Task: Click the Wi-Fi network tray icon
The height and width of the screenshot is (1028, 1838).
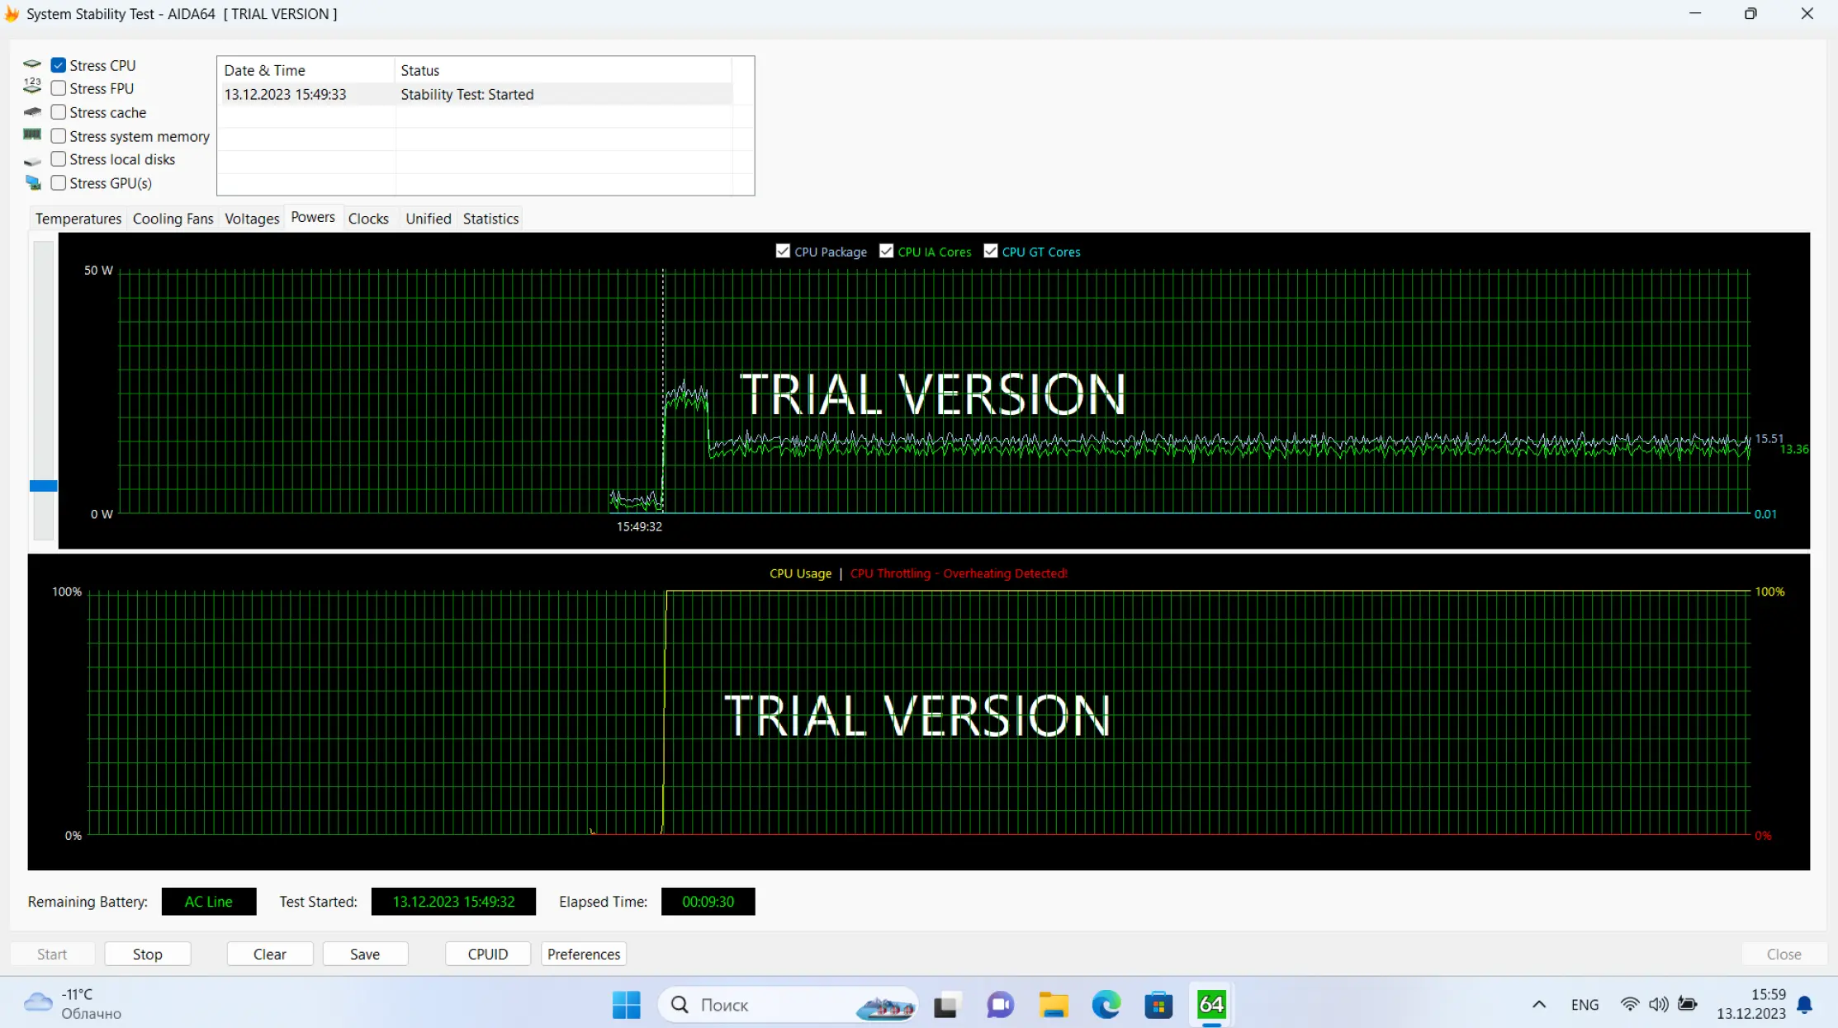Action: (x=1629, y=1004)
